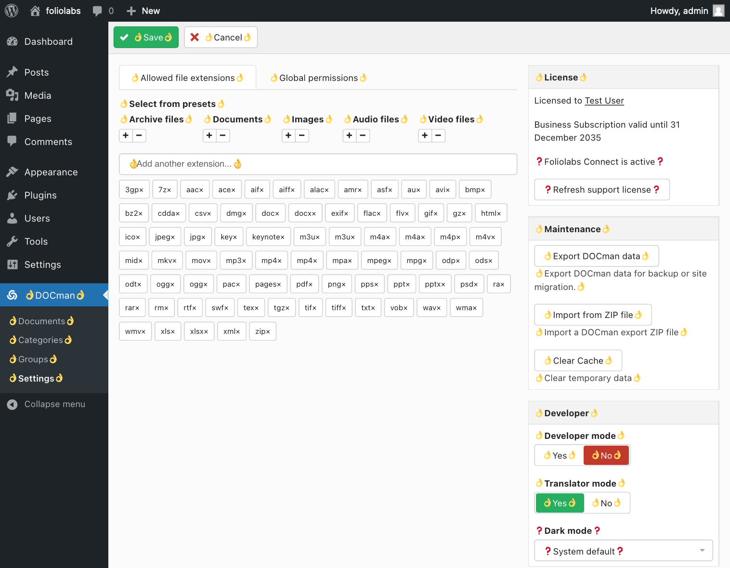Screen dimensions: 730x568
Task: Click the DOCman swirl logo icon
Action: point(13,295)
